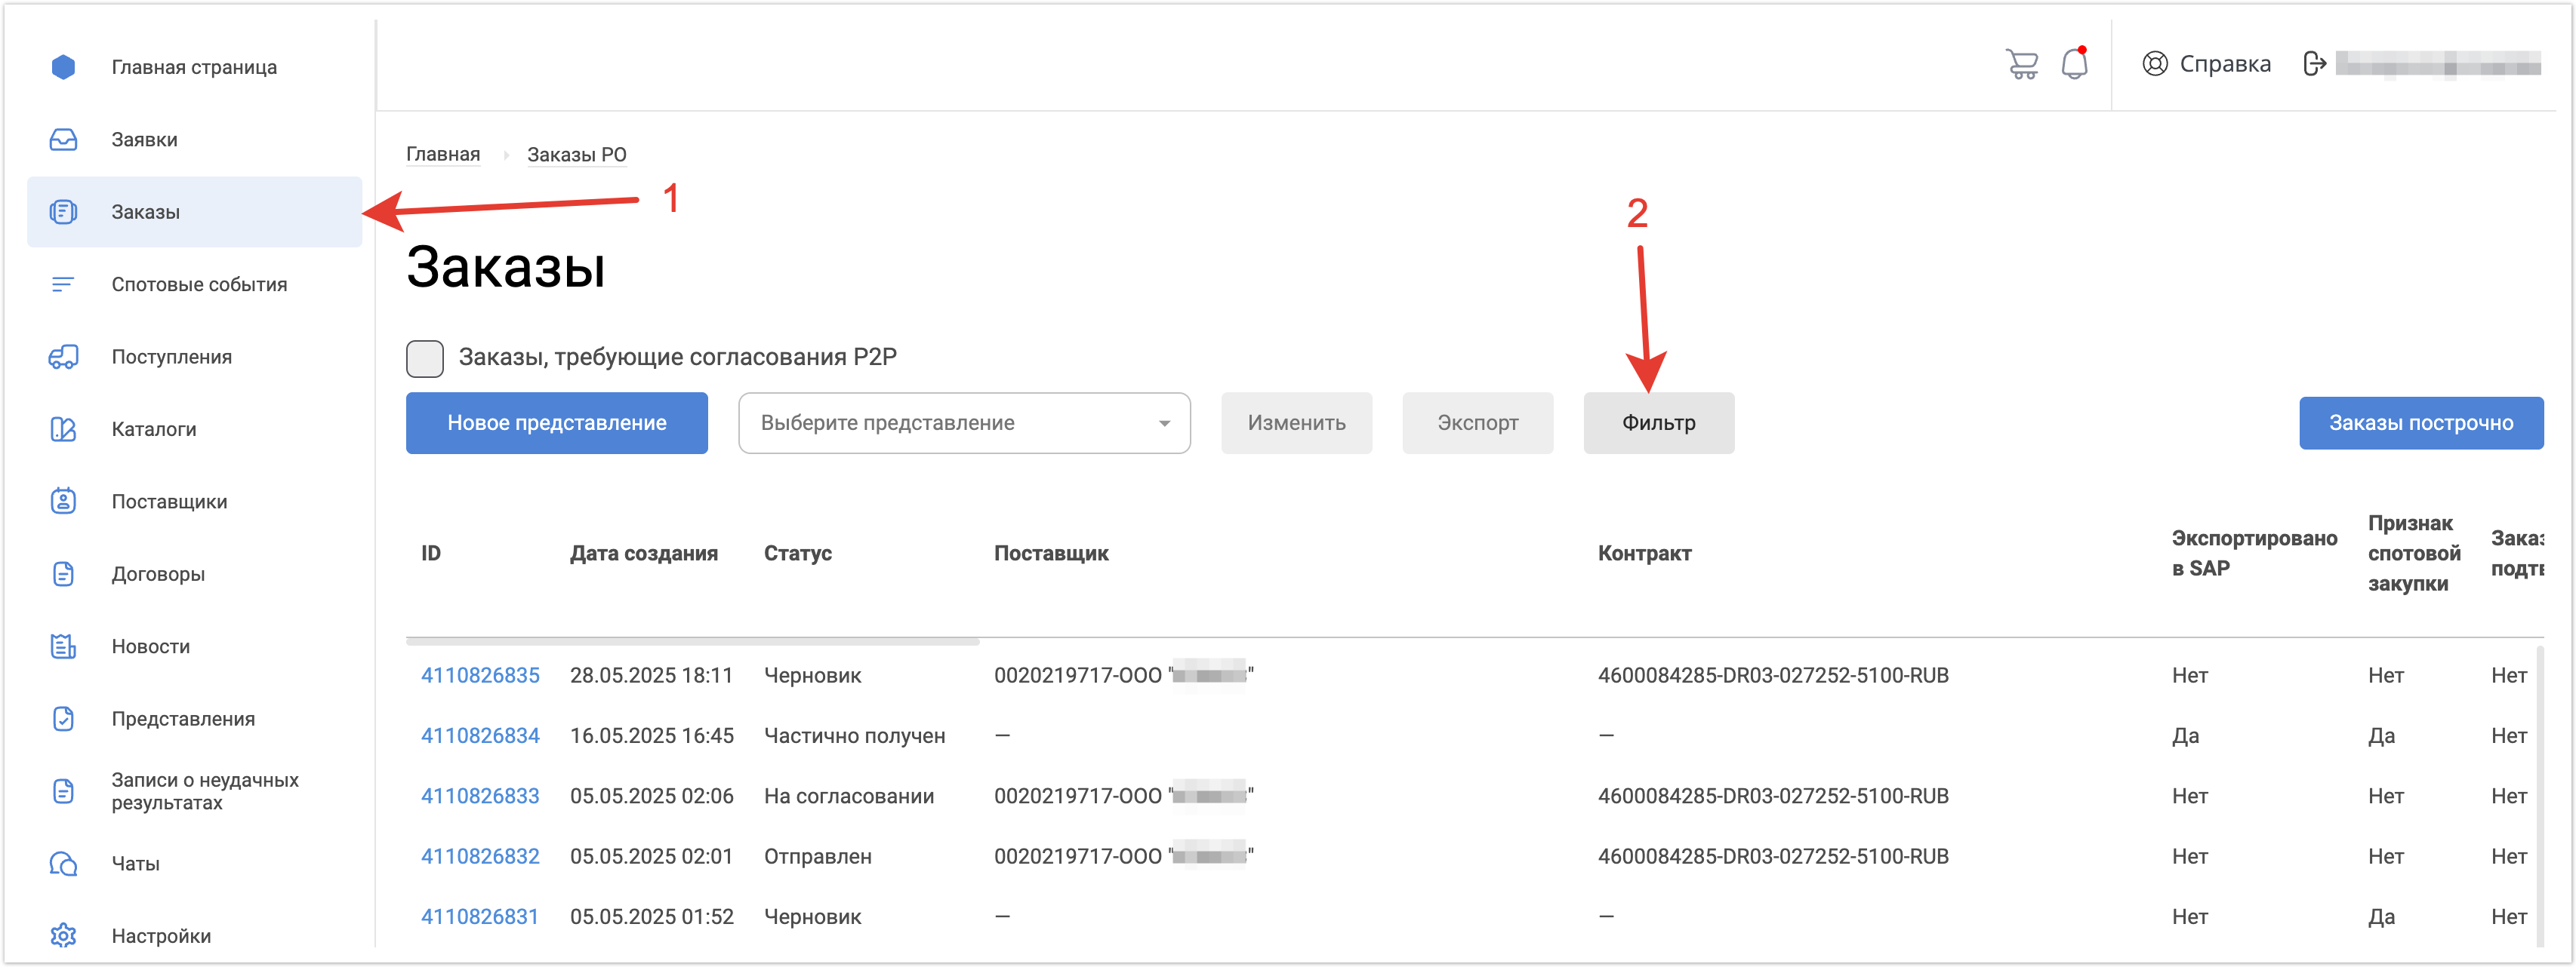2576x967 pixels.
Task: Click the horizontal scrollbar under table header
Action: click(692, 641)
